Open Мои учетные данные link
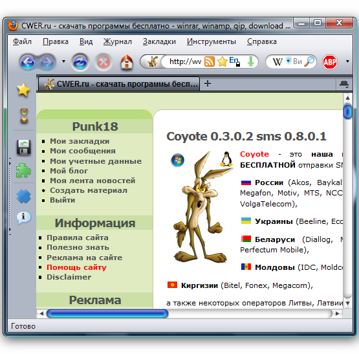 (x=96, y=161)
